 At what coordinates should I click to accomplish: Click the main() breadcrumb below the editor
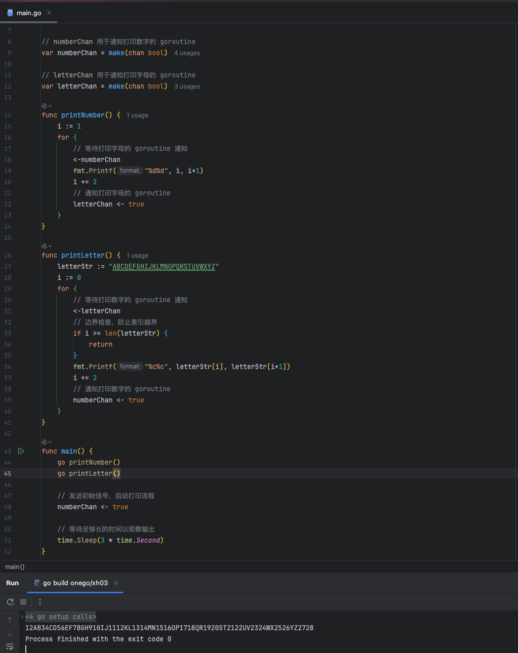coord(15,567)
